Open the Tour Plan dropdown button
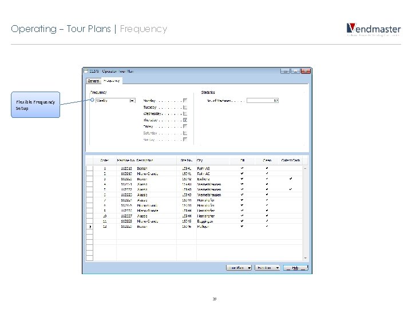 [x=239, y=268]
